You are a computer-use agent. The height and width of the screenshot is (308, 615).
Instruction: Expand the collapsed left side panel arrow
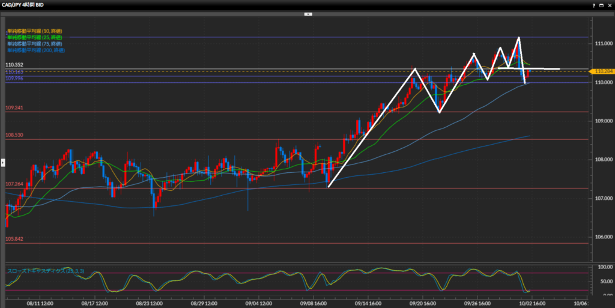click(x=2, y=162)
